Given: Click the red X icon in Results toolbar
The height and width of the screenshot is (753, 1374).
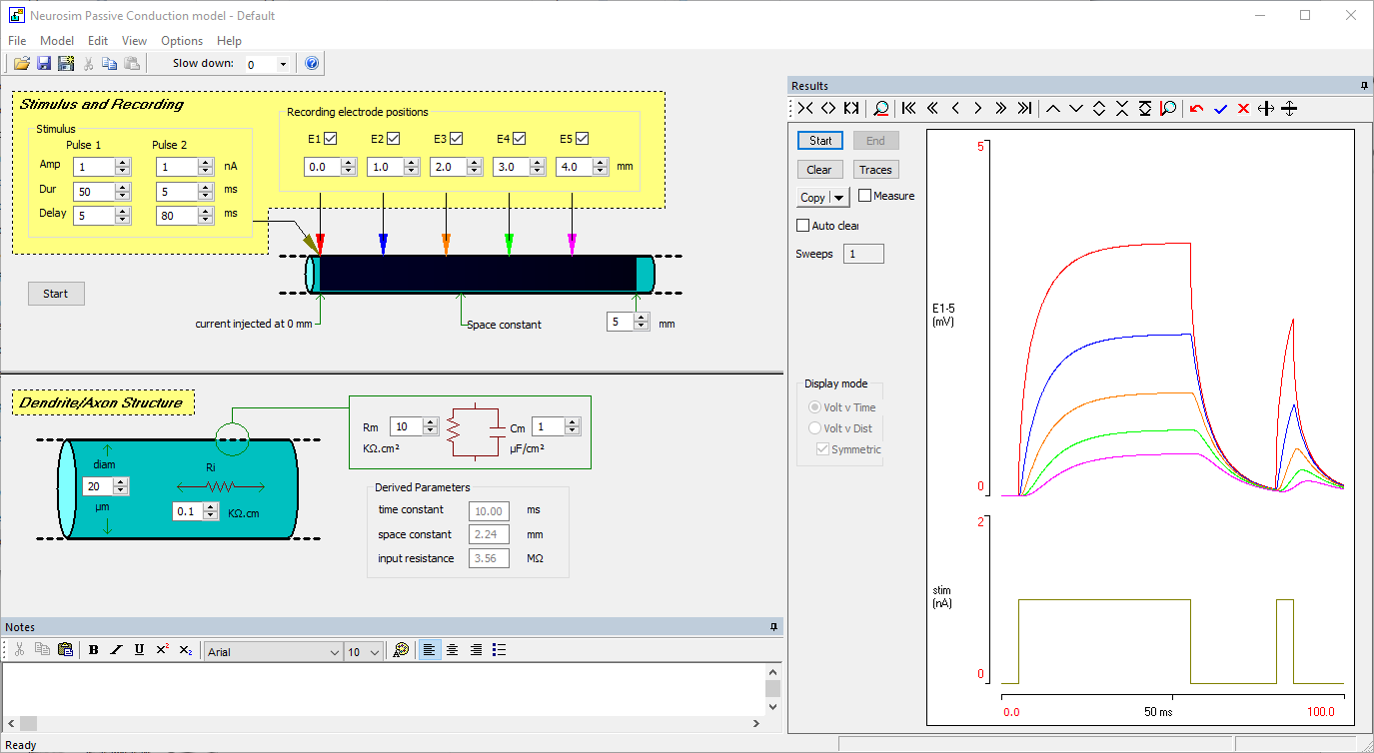Looking at the screenshot, I should tap(1243, 109).
